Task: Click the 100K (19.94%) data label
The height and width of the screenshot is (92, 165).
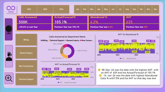Action: [x=52, y=50]
